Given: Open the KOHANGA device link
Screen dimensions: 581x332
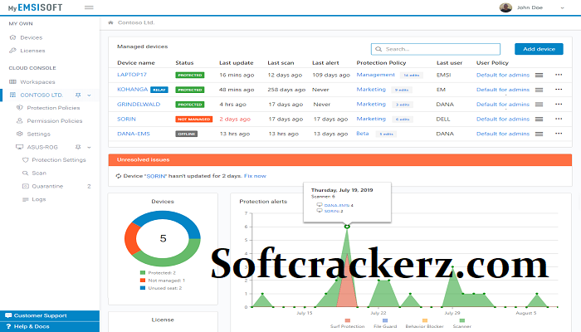Looking at the screenshot, I should coord(132,90).
